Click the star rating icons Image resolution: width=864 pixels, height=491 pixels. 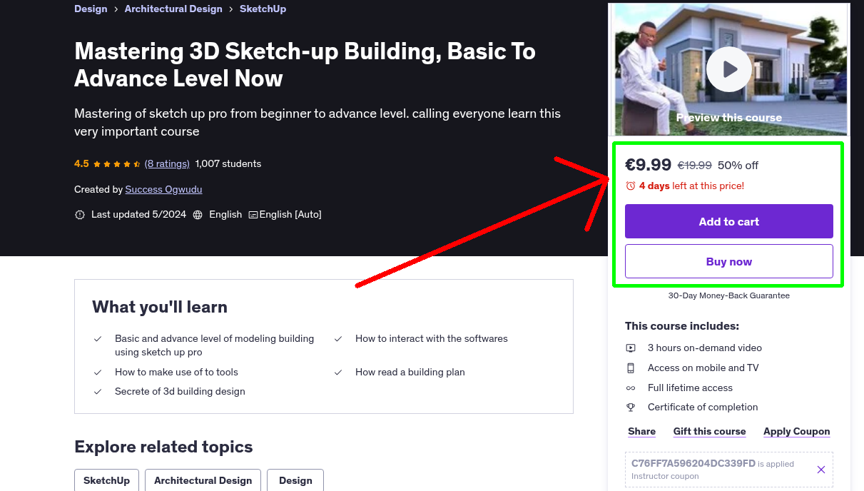point(117,164)
